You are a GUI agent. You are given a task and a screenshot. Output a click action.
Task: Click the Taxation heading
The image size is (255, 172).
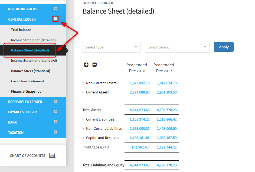[16, 133]
